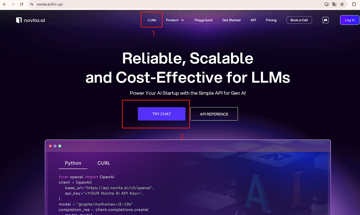Click install app icon in address bar

click(x=327, y=4)
